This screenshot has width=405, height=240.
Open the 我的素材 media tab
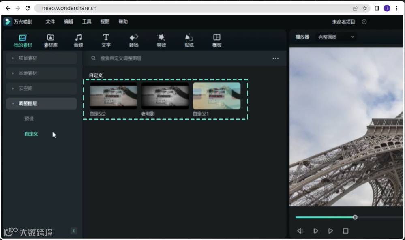[23, 41]
